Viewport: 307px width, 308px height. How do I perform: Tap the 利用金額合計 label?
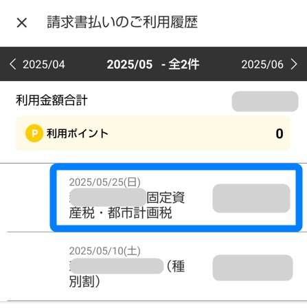[52, 100]
